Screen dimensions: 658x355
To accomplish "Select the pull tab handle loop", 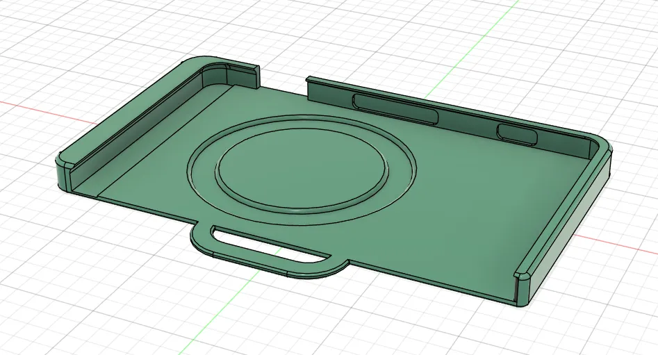I will (x=269, y=250).
